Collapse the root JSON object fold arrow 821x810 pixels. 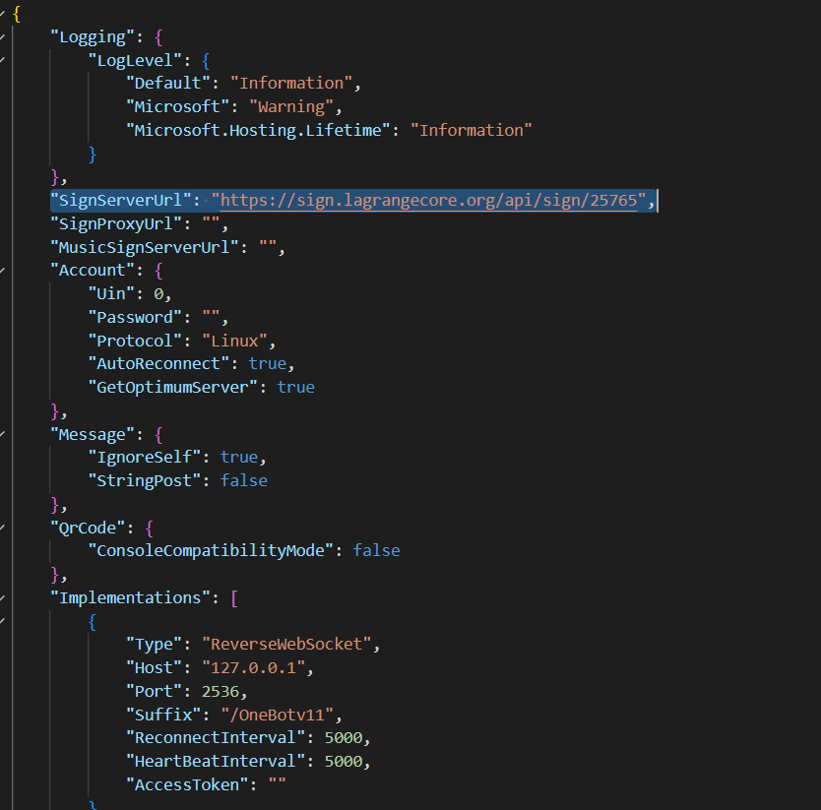(3, 14)
